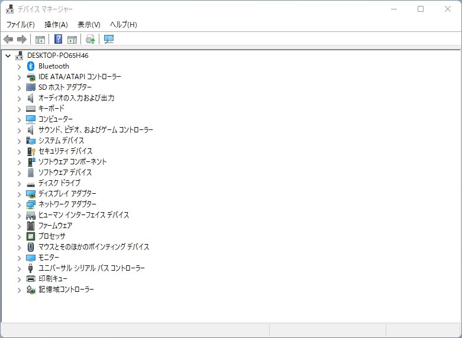
Task: Select the DESKTOP-PO65H46 computer name
Action: click(58, 56)
